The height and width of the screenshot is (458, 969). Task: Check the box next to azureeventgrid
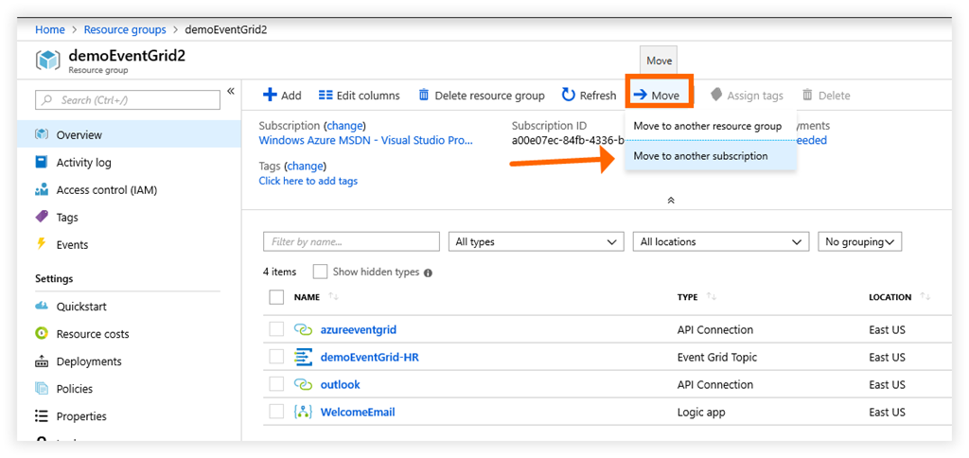tap(276, 330)
